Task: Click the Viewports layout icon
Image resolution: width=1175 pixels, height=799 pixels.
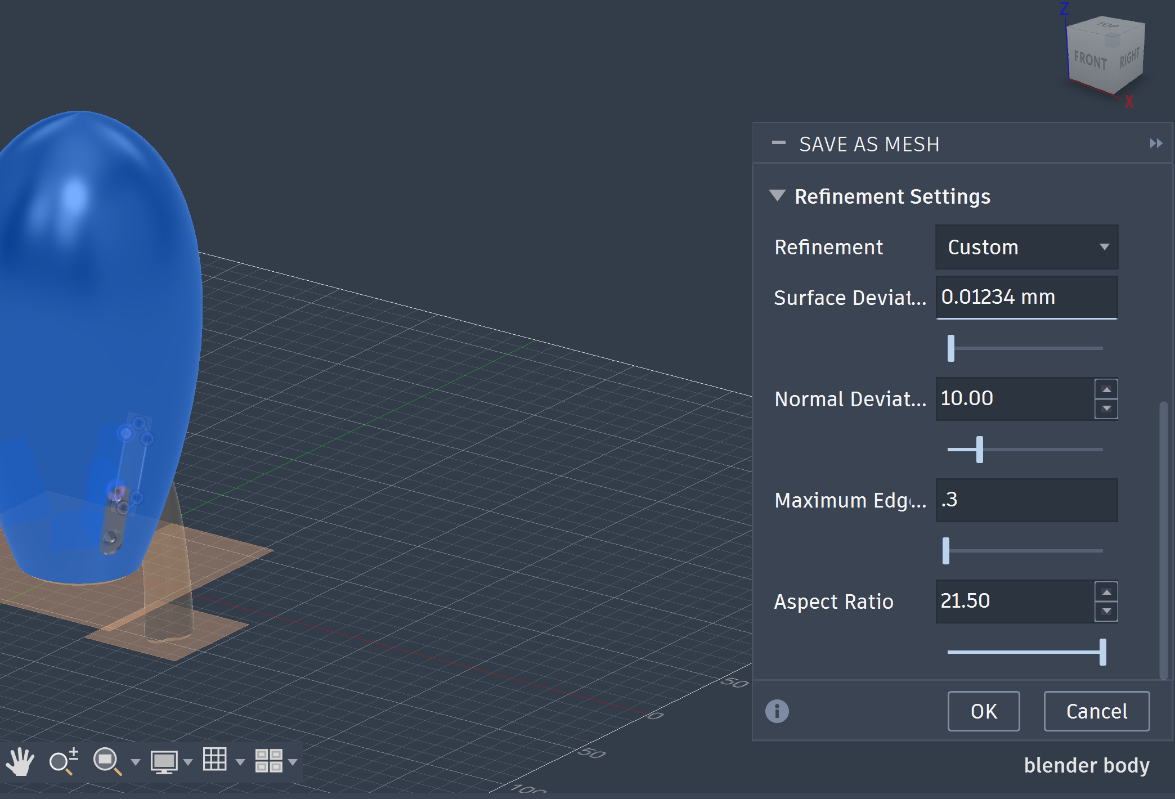Action: 268,761
